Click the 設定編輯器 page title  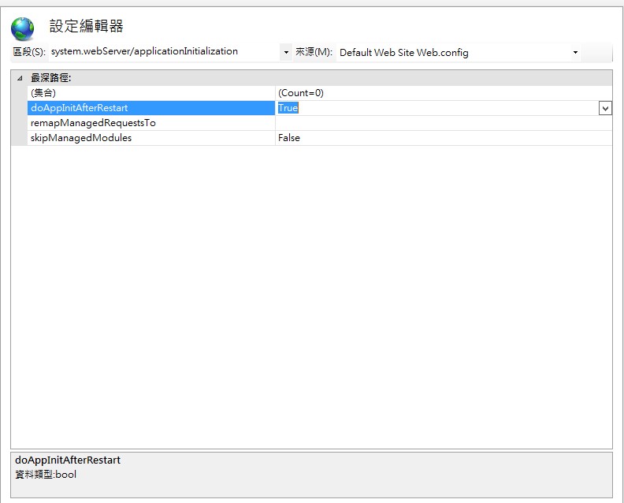click(87, 26)
